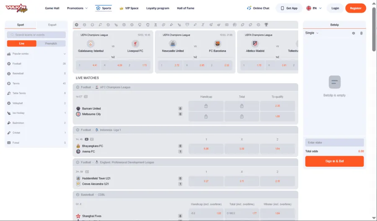Expand the Popular combo section
This screenshot has height=221, width=377.
[36, 54]
